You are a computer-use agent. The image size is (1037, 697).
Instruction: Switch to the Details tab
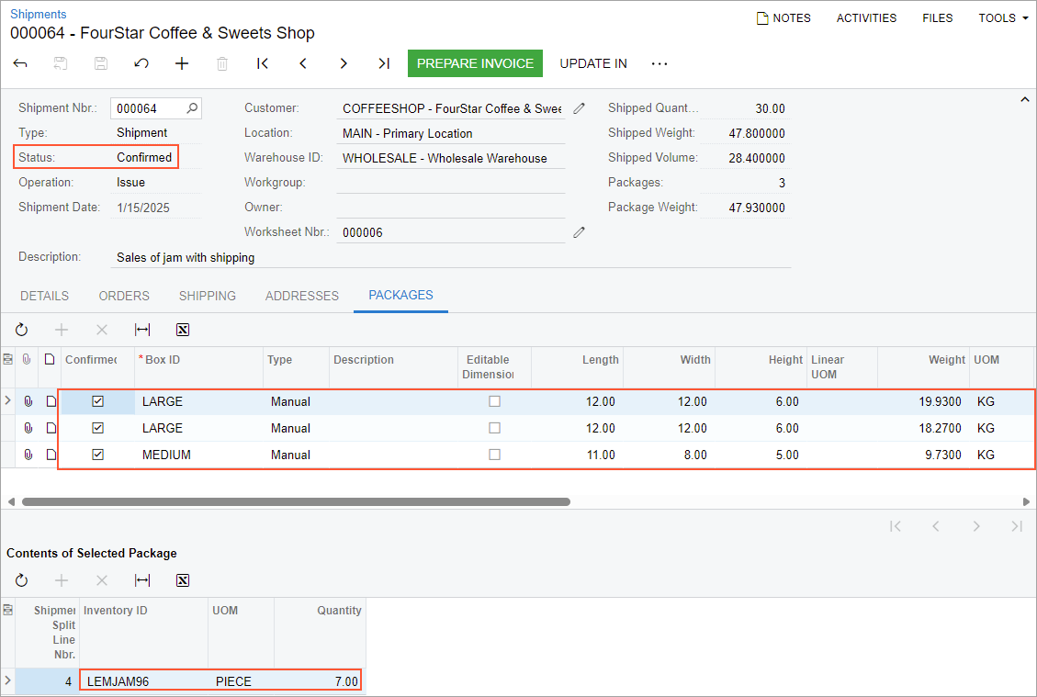(x=44, y=296)
